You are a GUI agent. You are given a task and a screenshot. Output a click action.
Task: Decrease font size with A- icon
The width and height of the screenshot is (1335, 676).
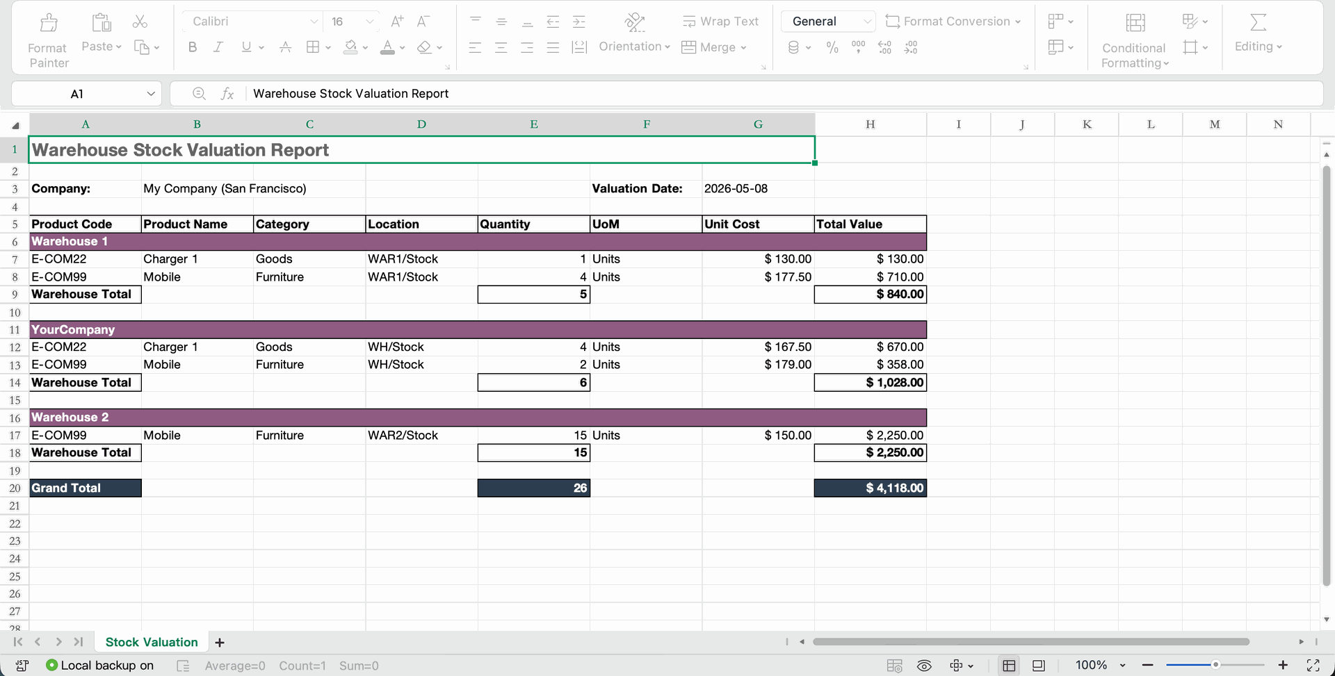(x=423, y=22)
